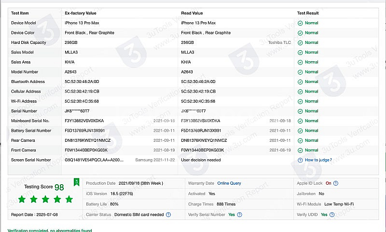
Task: Select the Low Temp Wi-Fi module value
Action: coord(339,204)
